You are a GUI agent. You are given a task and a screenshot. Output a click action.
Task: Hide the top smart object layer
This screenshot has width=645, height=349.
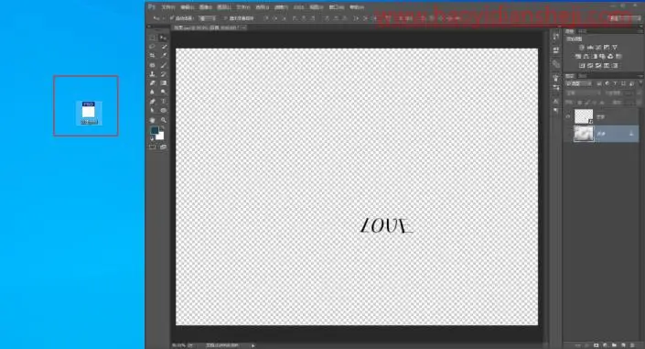tap(568, 116)
